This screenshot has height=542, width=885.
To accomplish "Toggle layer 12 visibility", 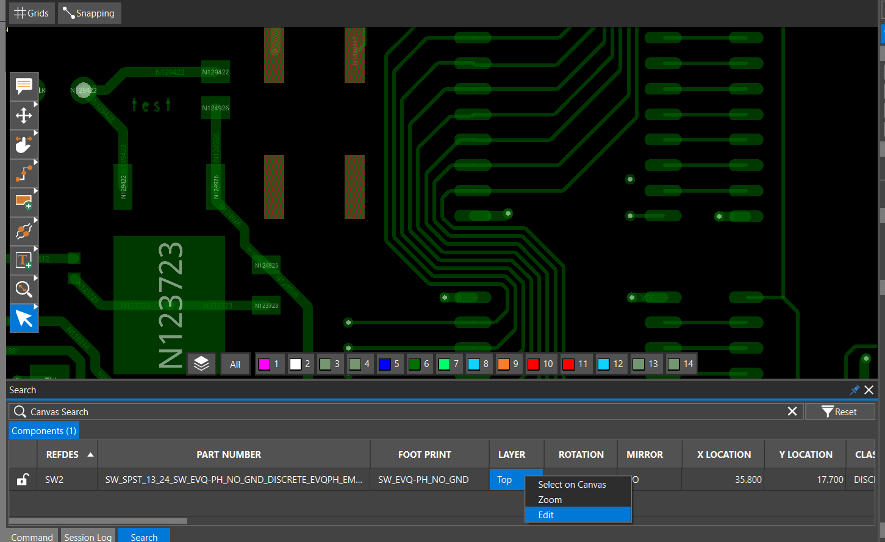I will click(x=611, y=364).
